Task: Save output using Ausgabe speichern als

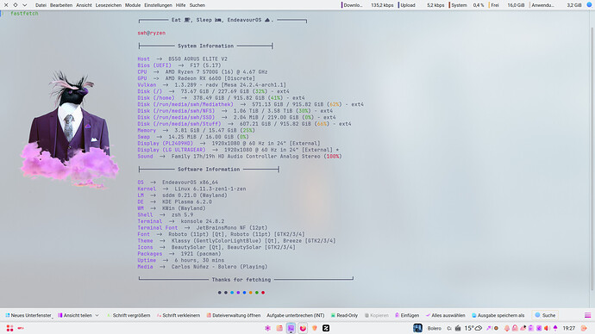Action: [498, 315]
